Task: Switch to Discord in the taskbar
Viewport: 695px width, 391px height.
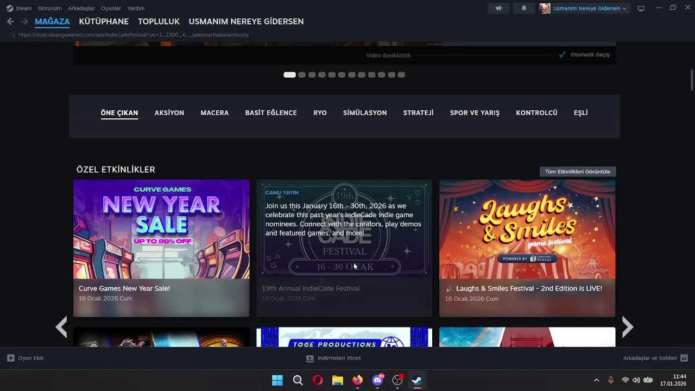Action: (x=377, y=380)
